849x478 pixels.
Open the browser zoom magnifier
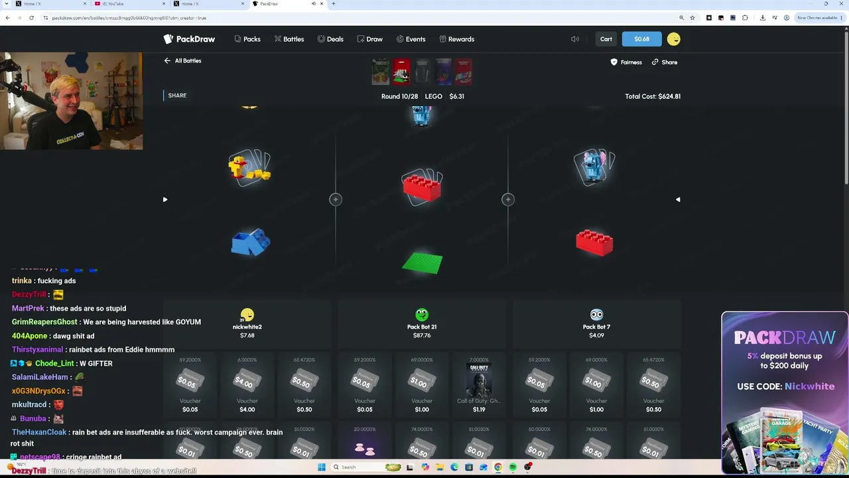click(x=681, y=18)
